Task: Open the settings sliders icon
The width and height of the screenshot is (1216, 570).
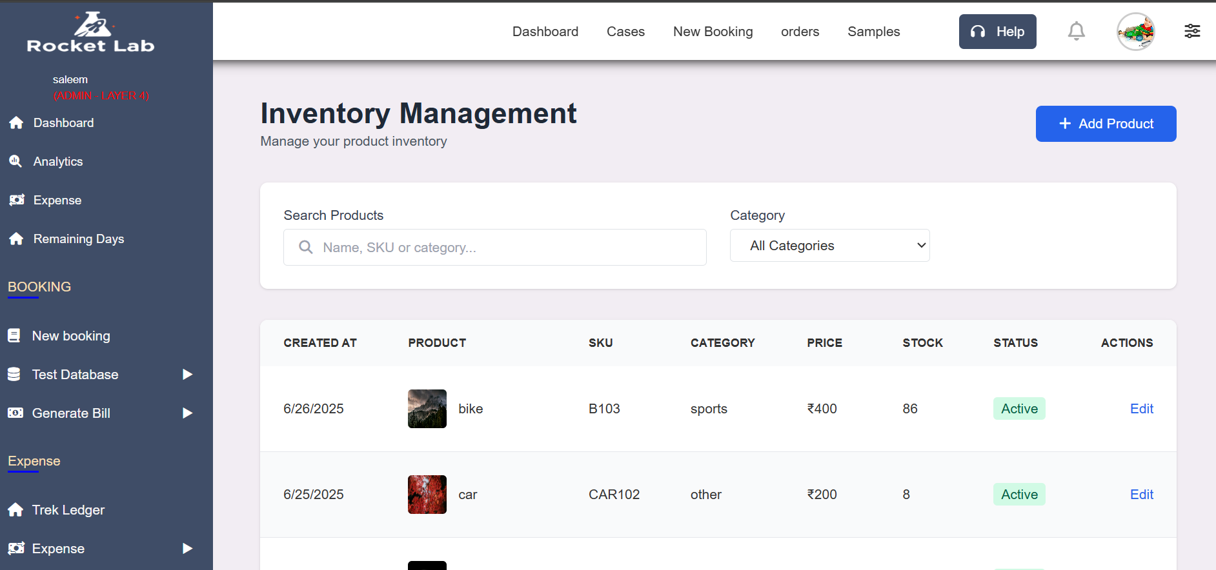Action: coord(1192,31)
